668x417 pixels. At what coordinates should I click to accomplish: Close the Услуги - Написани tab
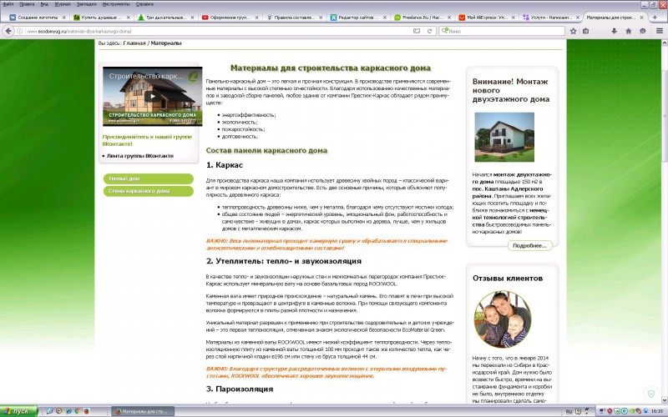tap(578, 18)
